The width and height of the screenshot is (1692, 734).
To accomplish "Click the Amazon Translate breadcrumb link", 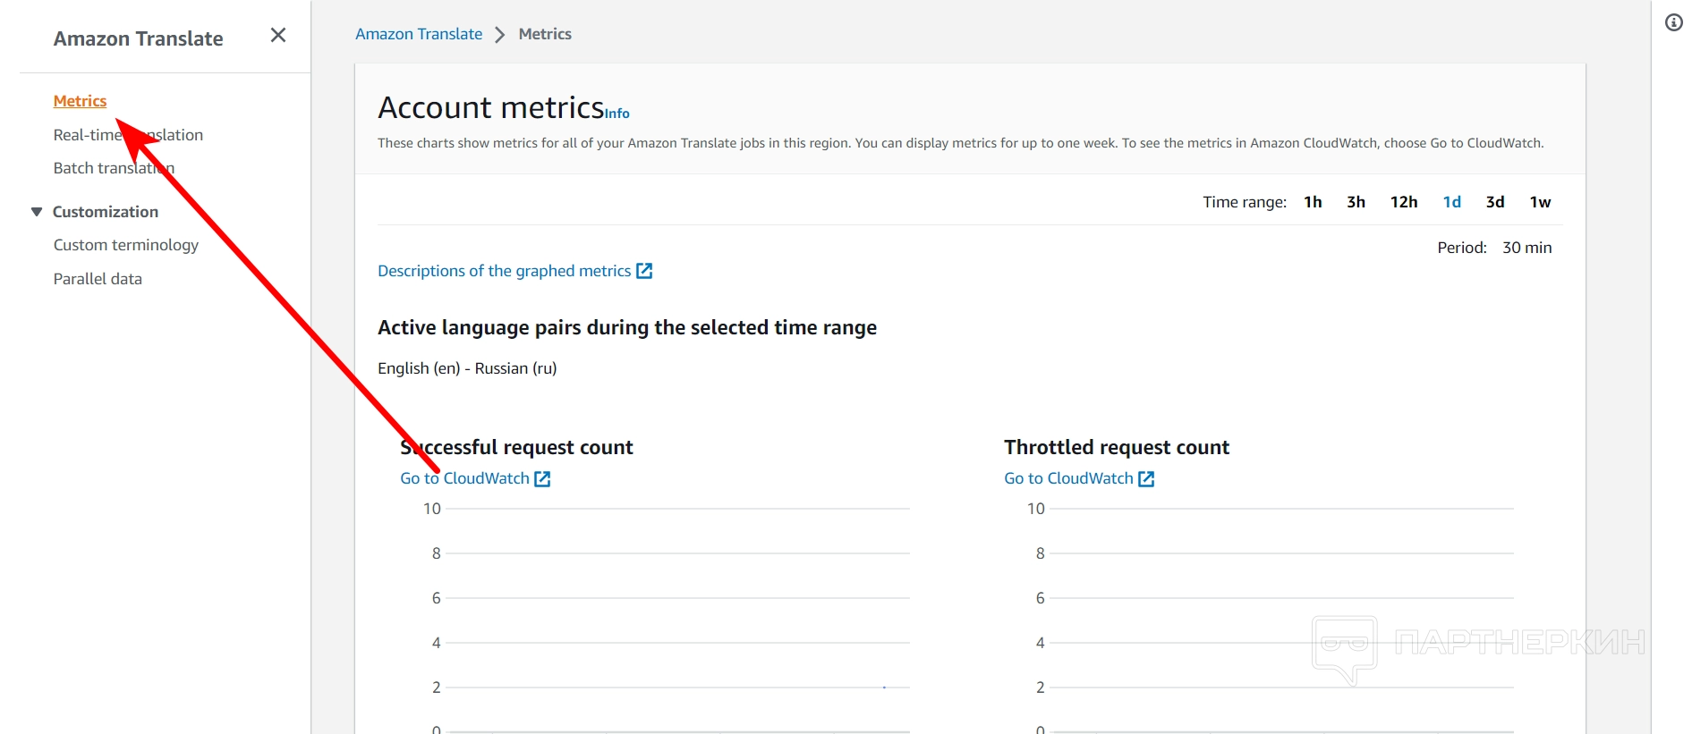I will [x=419, y=34].
